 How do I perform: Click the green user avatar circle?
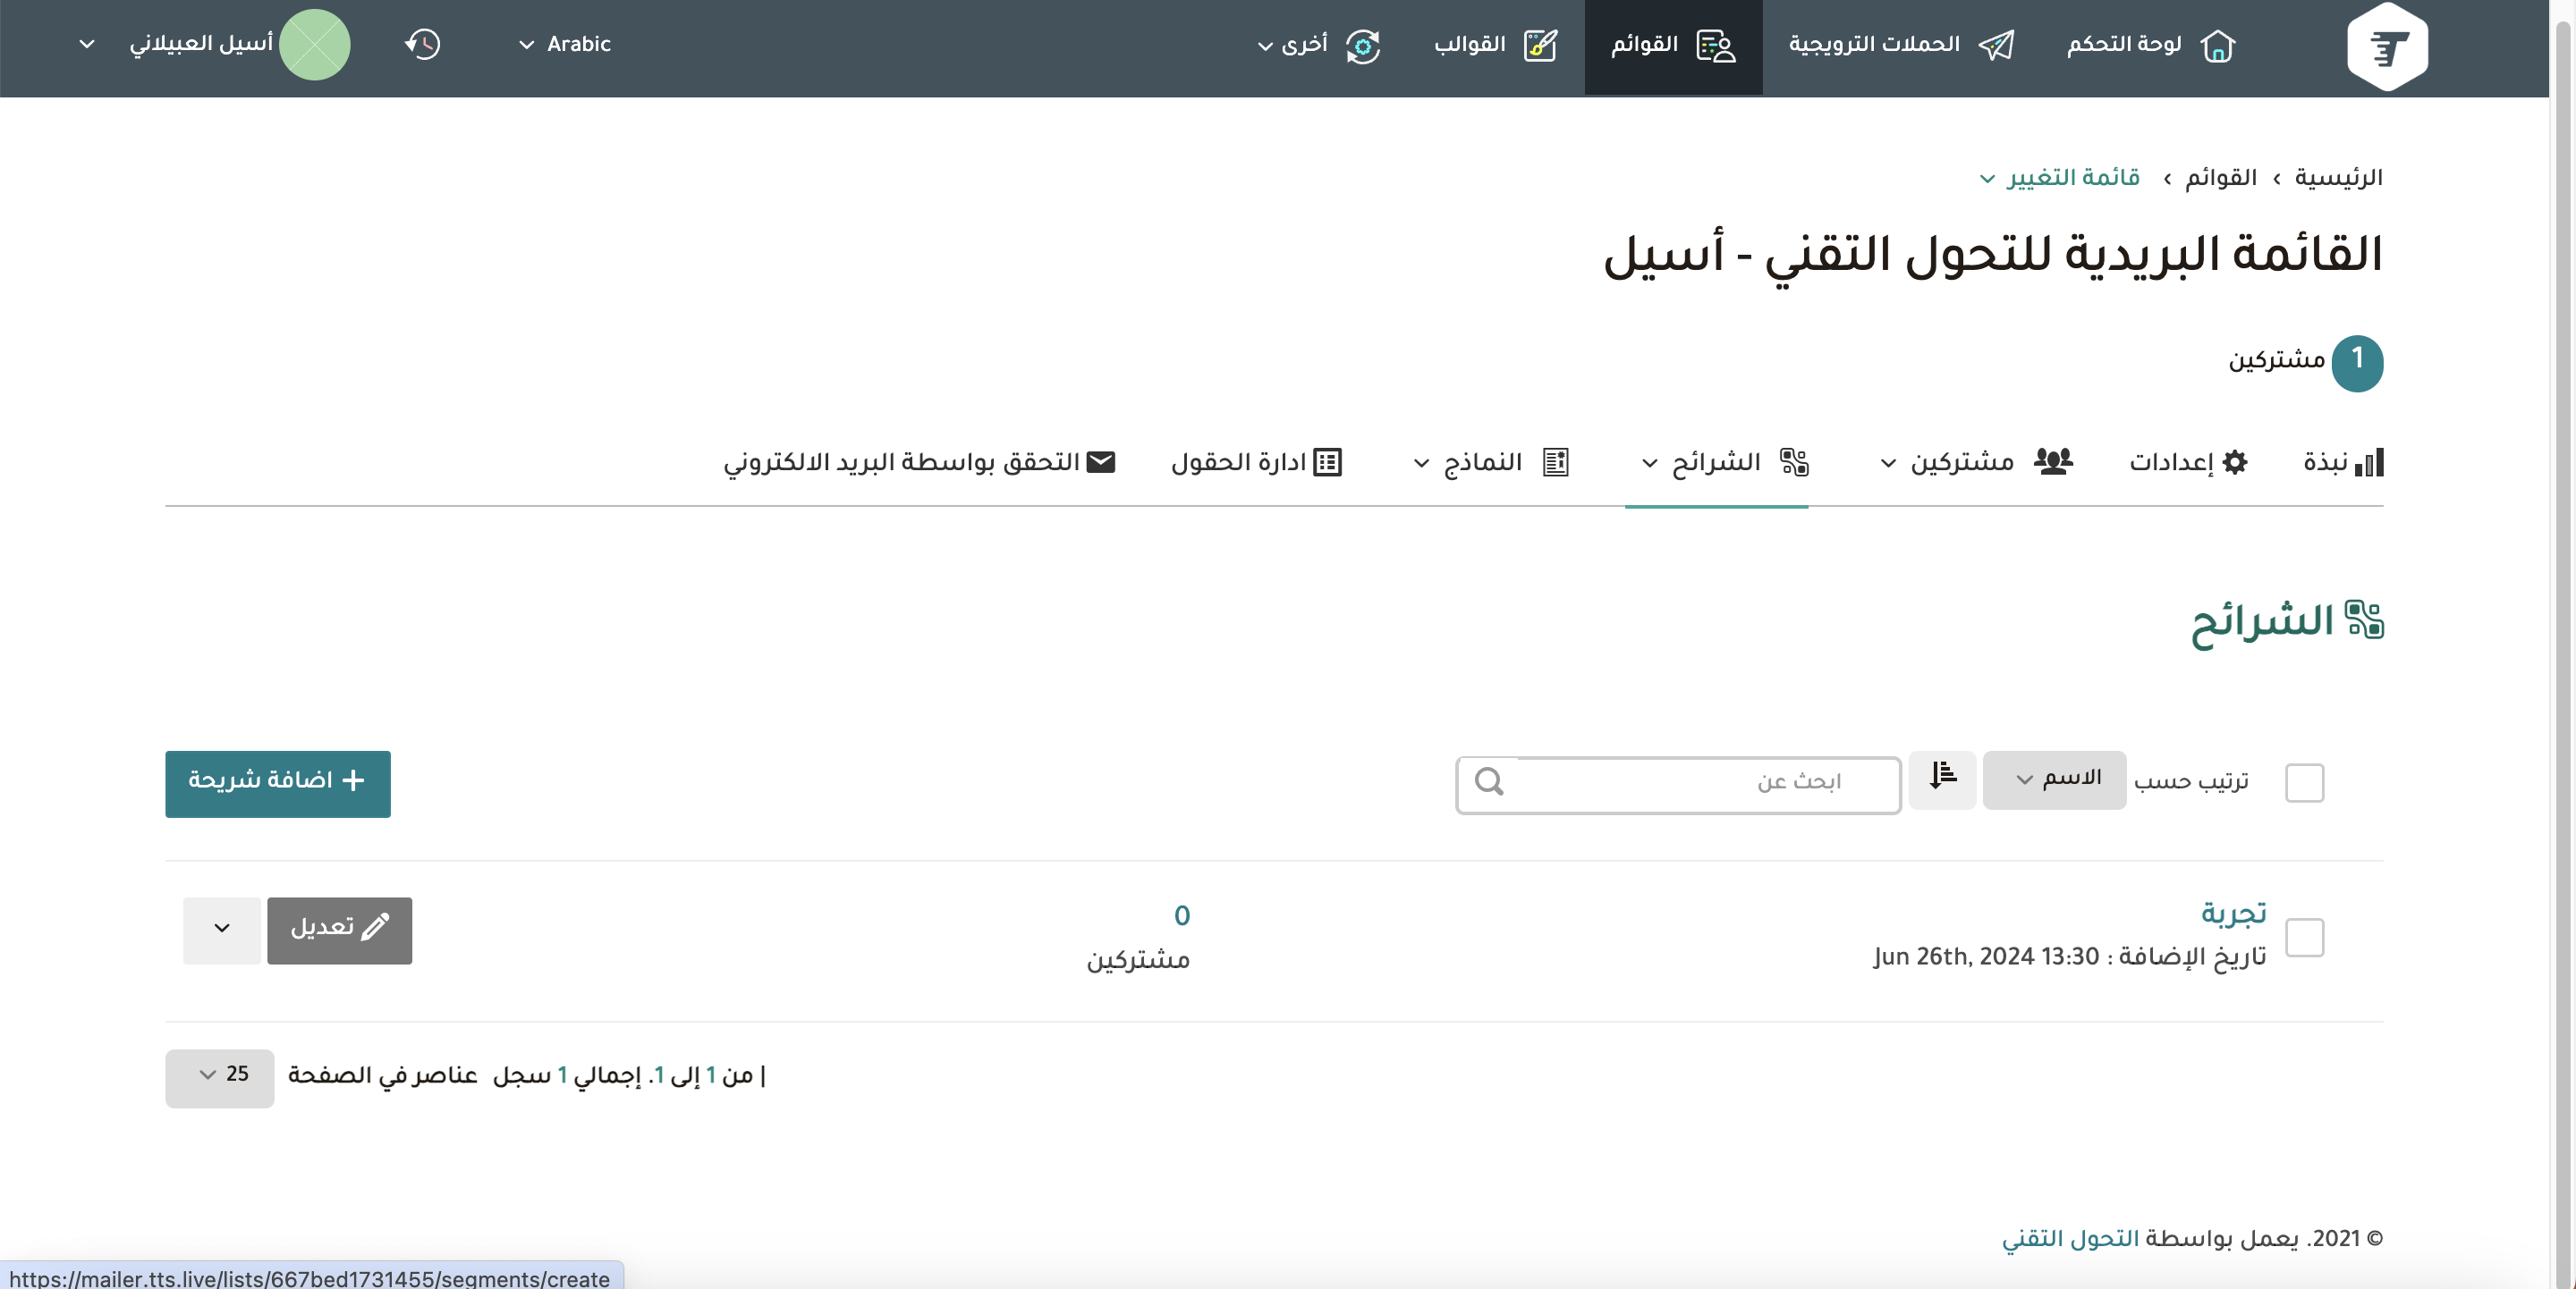pos(315,45)
